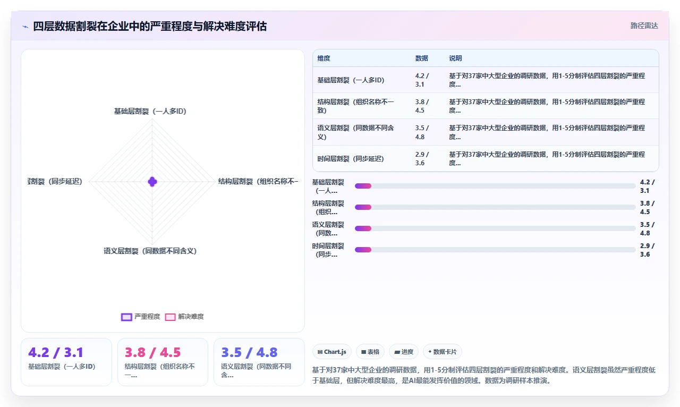The height and width of the screenshot is (407, 680).
Task: Click the 数据 column header
Action: click(422, 58)
